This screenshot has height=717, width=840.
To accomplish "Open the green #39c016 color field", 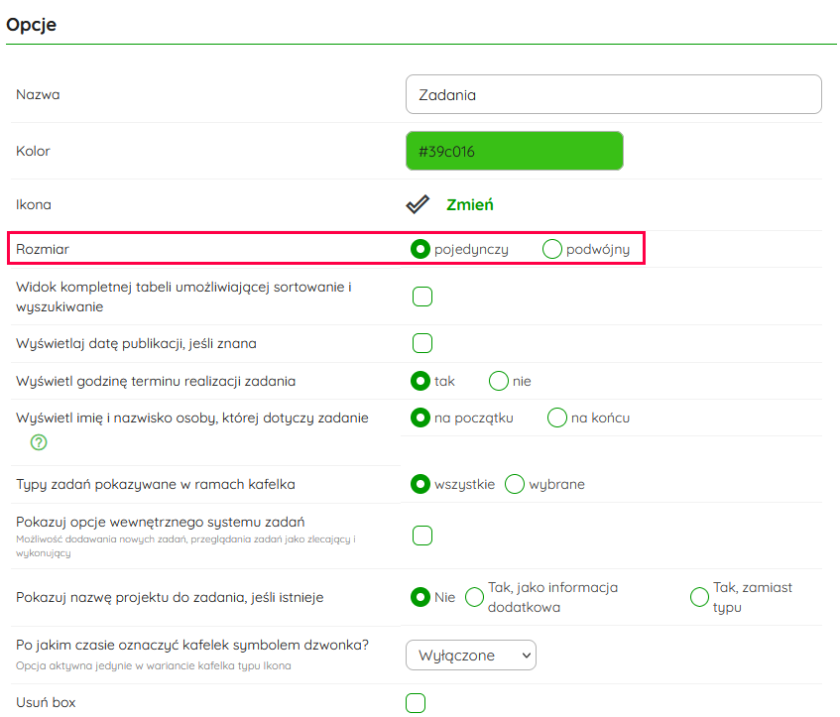I will point(514,152).
